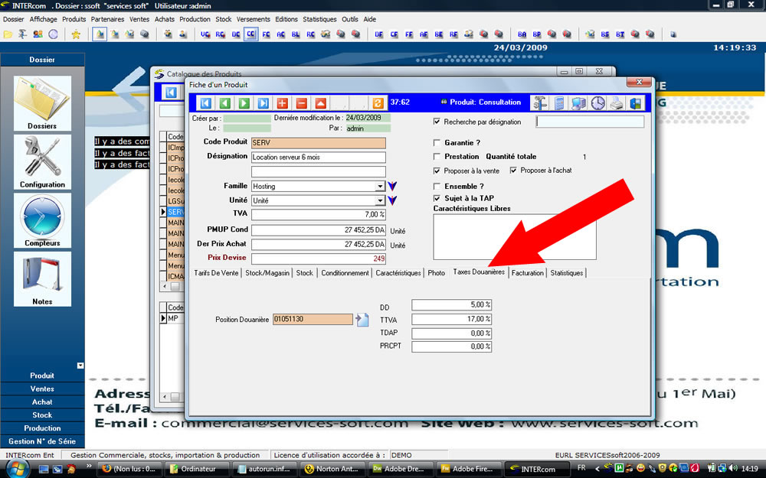Select Achat section in left sidebar
Screen dimensions: 766x478
(42, 402)
